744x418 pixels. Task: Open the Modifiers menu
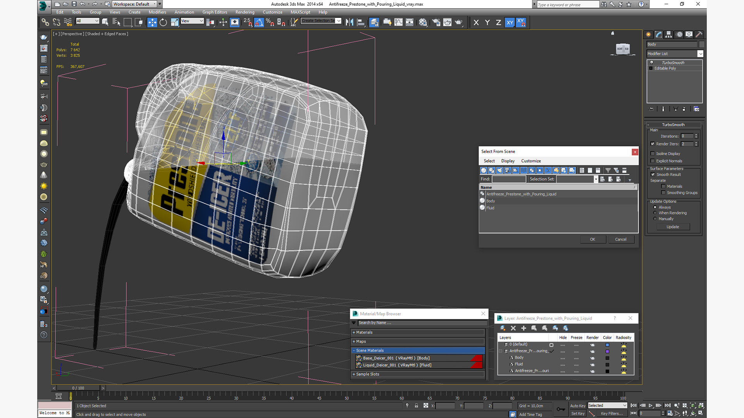157,12
